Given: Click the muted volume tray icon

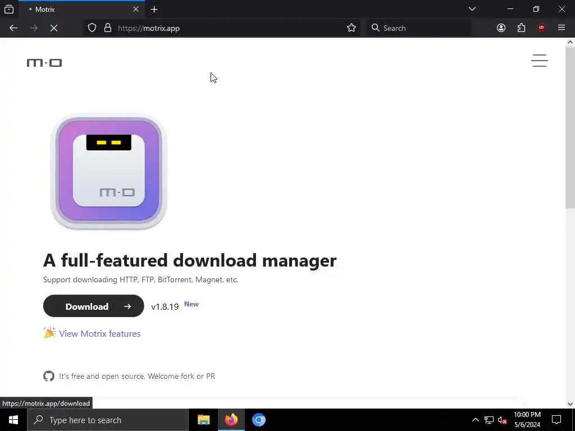Looking at the screenshot, I should (x=503, y=420).
